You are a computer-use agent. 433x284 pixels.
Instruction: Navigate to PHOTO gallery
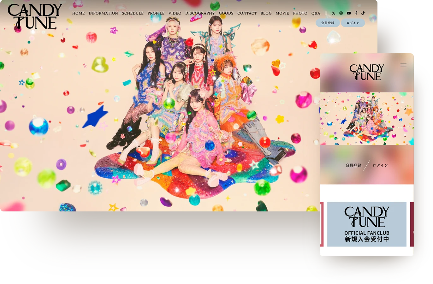pyautogui.click(x=300, y=13)
